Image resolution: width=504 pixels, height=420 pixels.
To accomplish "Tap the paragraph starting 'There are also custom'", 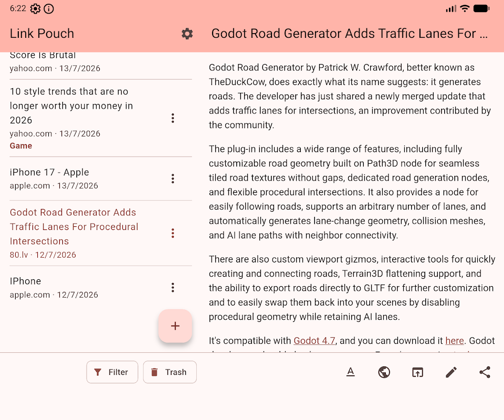I will pos(352,288).
